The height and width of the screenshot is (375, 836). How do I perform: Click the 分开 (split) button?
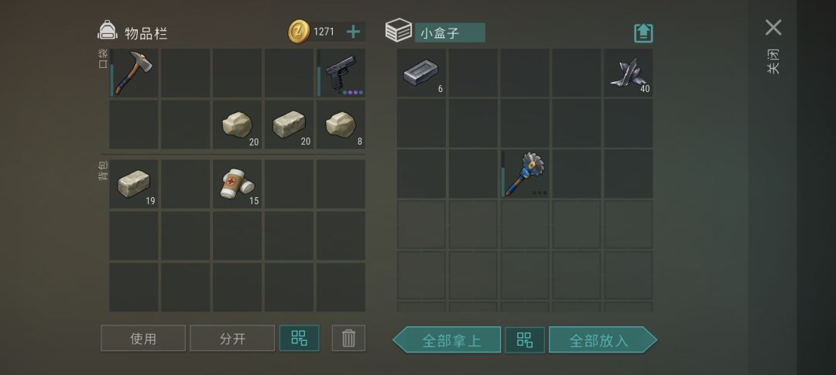(232, 338)
